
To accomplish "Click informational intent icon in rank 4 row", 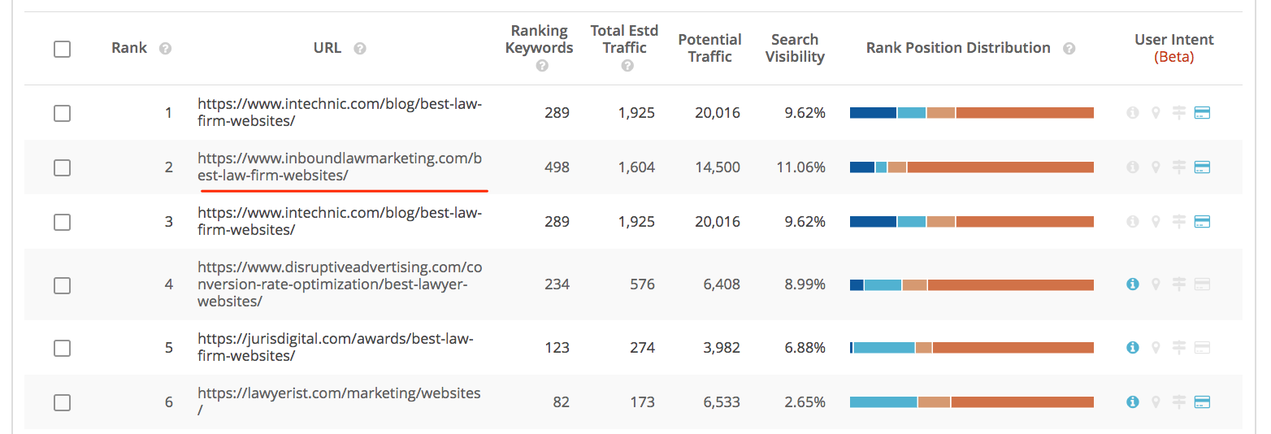I will [1132, 284].
